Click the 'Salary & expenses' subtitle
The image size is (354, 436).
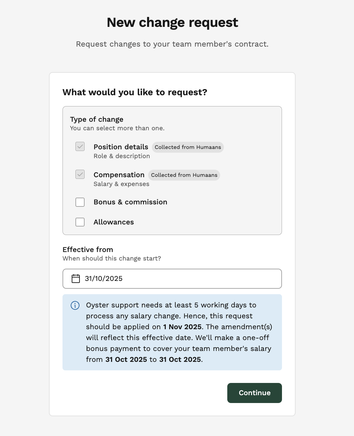tap(121, 184)
